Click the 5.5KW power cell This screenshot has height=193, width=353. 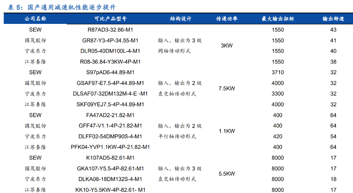pos(227,174)
